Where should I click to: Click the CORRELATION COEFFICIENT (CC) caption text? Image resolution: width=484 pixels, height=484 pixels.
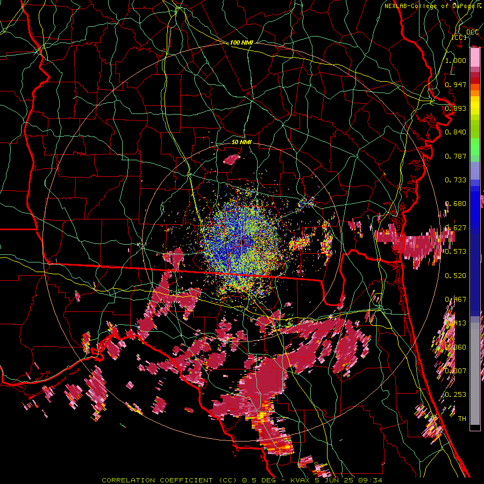pyautogui.click(x=169, y=480)
